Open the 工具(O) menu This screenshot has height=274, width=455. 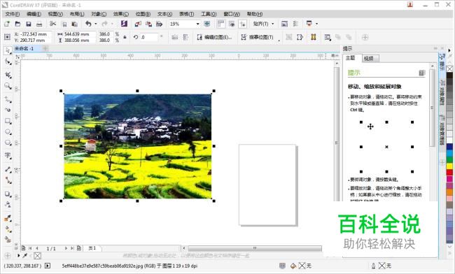point(209,14)
